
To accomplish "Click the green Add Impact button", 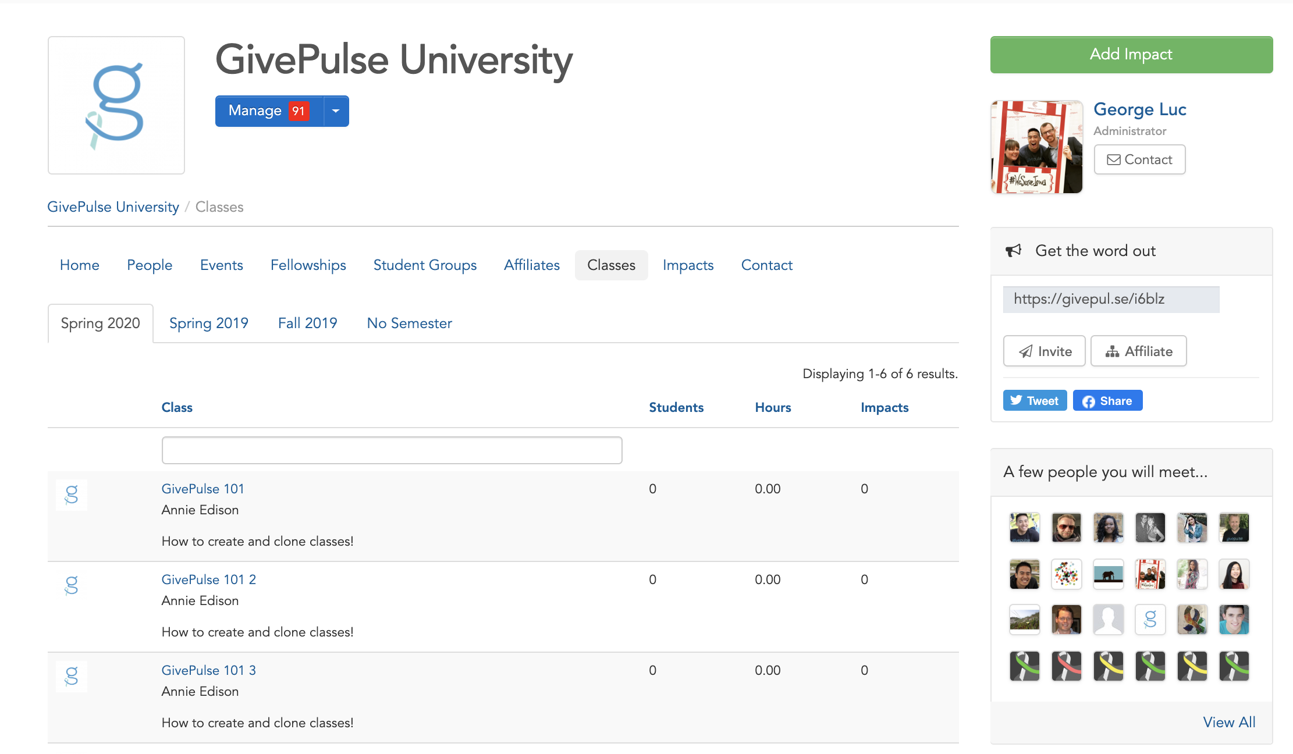I will click(x=1131, y=55).
